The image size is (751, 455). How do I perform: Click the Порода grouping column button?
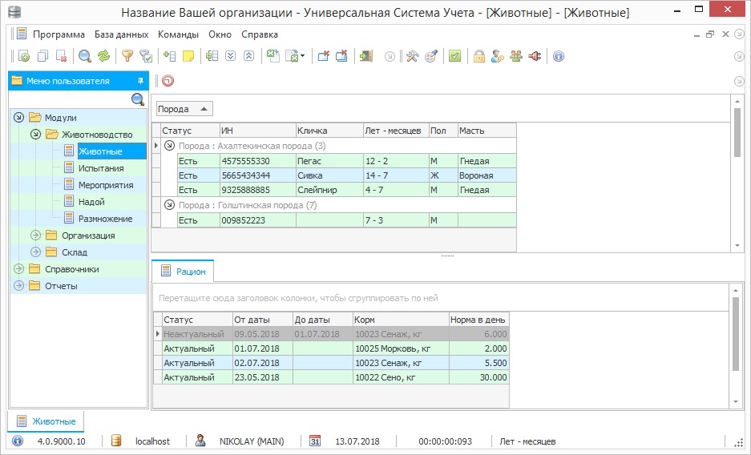click(184, 109)
